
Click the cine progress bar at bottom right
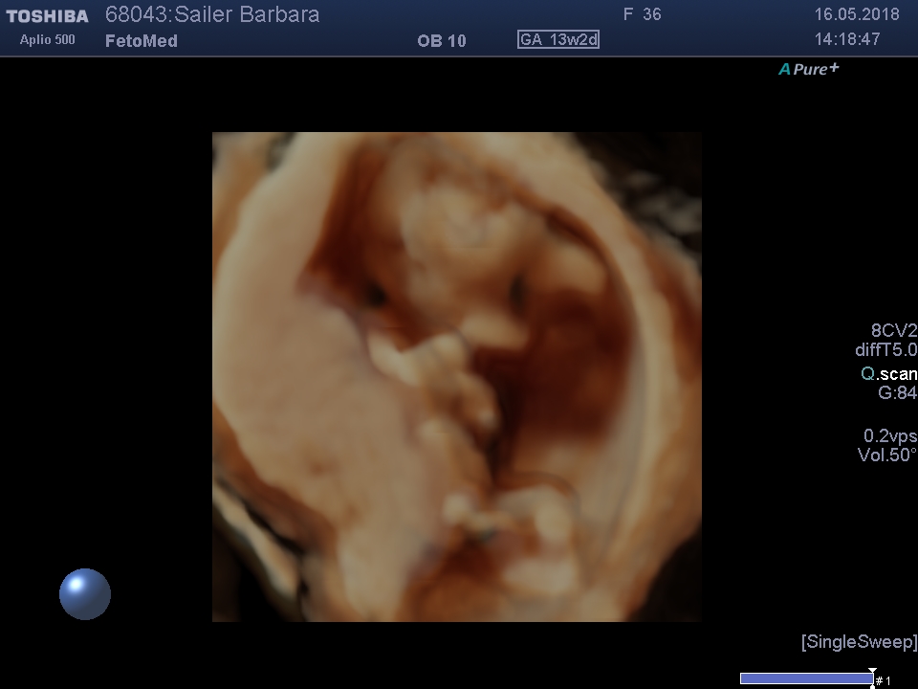(x=805, y=678)
